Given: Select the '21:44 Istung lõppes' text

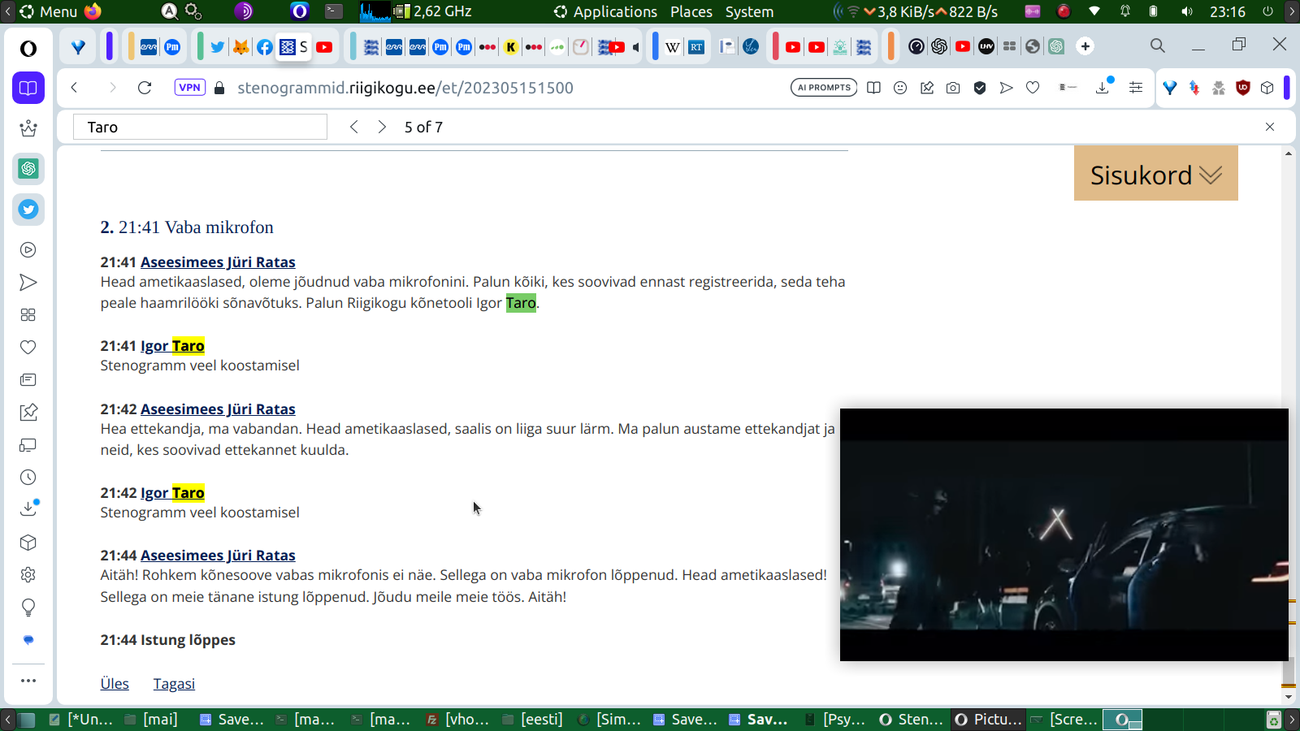Looking at the screenshot, I should pos(168,640).
